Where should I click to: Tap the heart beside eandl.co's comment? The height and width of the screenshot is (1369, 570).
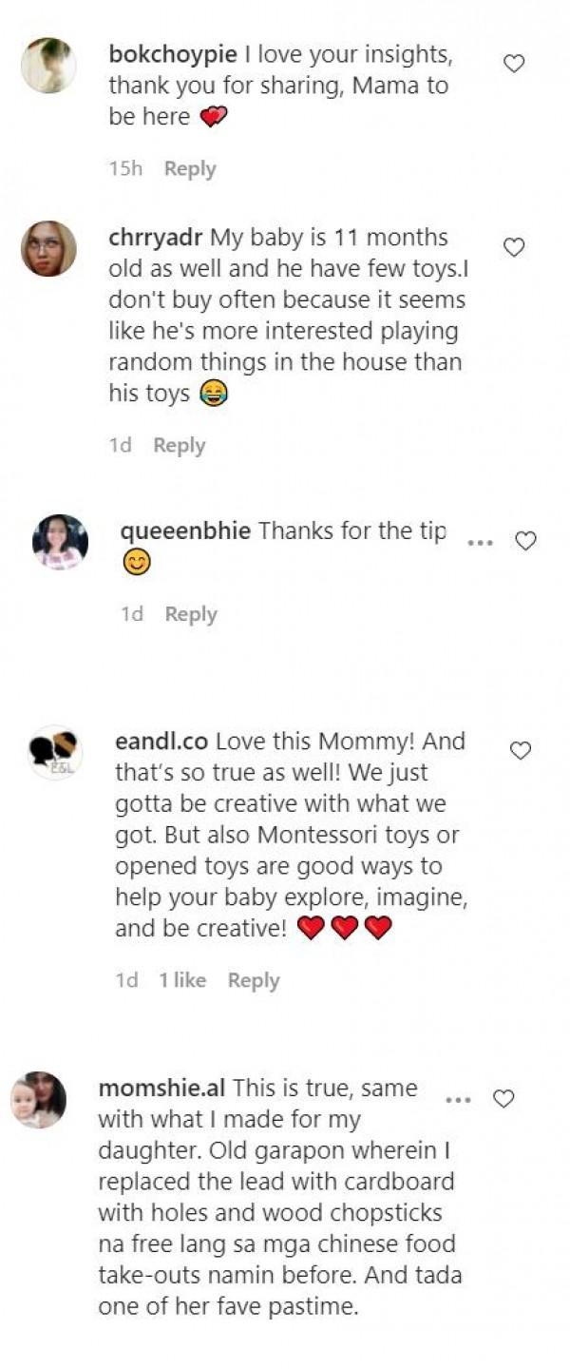[521, 751]
